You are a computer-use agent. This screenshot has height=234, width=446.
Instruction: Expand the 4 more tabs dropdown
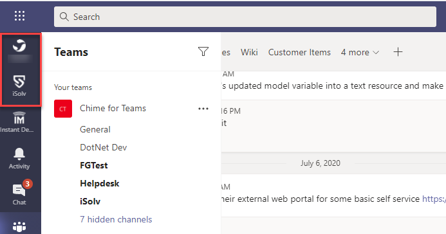point(360,52)
